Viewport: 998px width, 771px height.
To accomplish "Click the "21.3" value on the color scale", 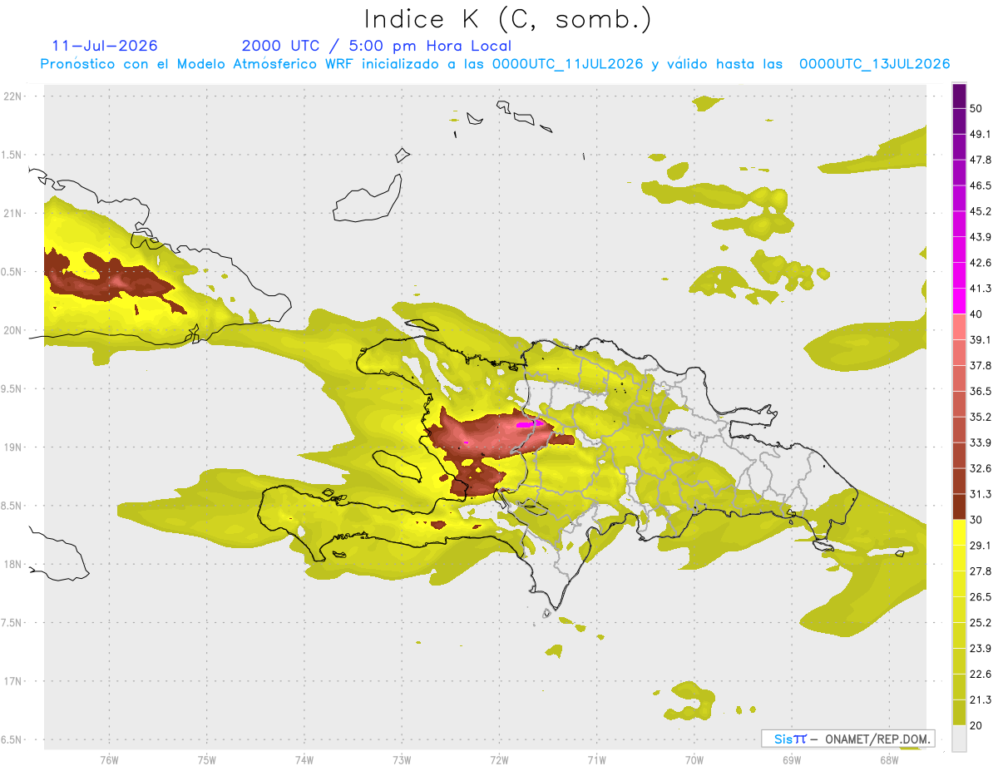I will (x=981, y=700).
